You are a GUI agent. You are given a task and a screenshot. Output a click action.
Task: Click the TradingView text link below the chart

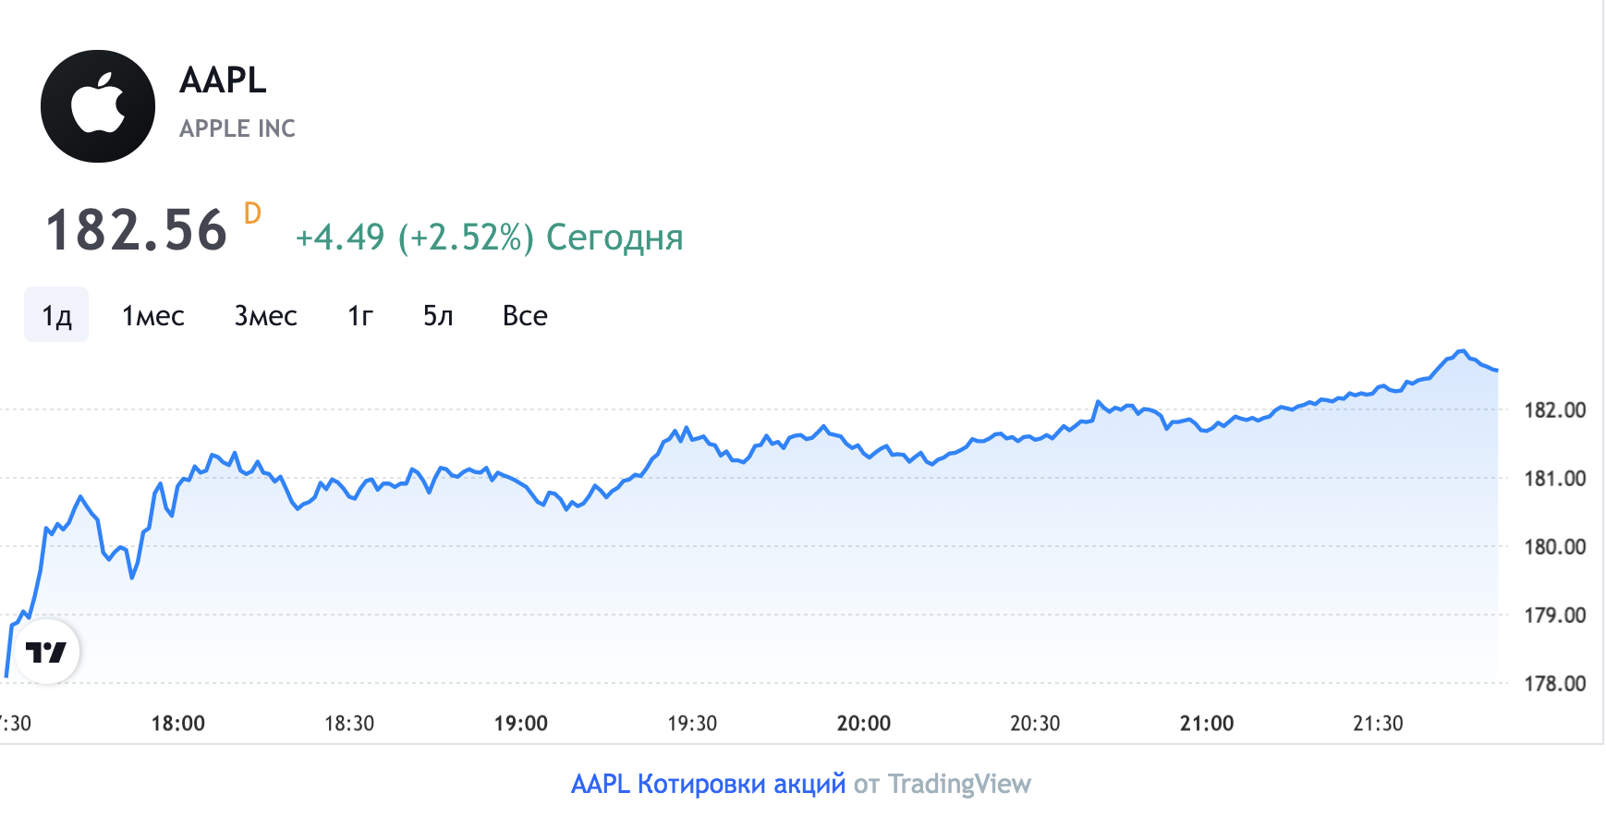(x=958, y=784)
